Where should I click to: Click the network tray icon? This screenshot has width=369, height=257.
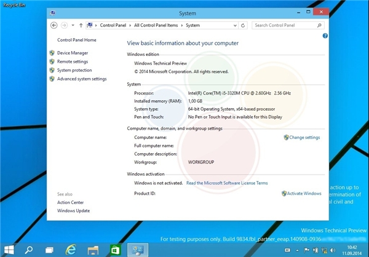pyautogui.click(x=324, y=250)
